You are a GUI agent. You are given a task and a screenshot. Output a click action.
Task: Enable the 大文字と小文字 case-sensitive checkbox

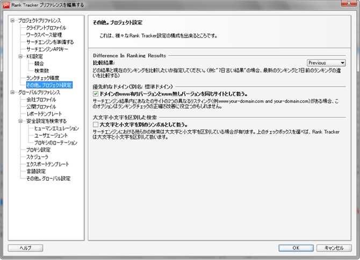96,124
